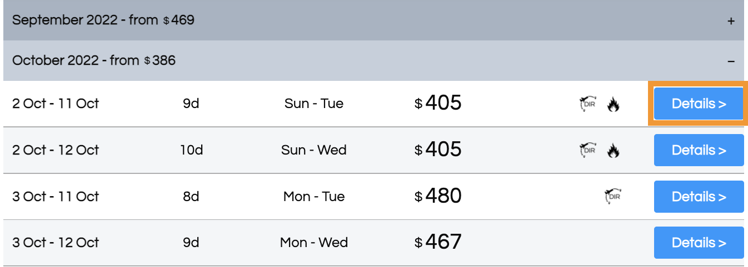Collapse October 2022 with minus icon
This screenshot has height=267, width=748.
pyautogui.click(x=731, y=61)
